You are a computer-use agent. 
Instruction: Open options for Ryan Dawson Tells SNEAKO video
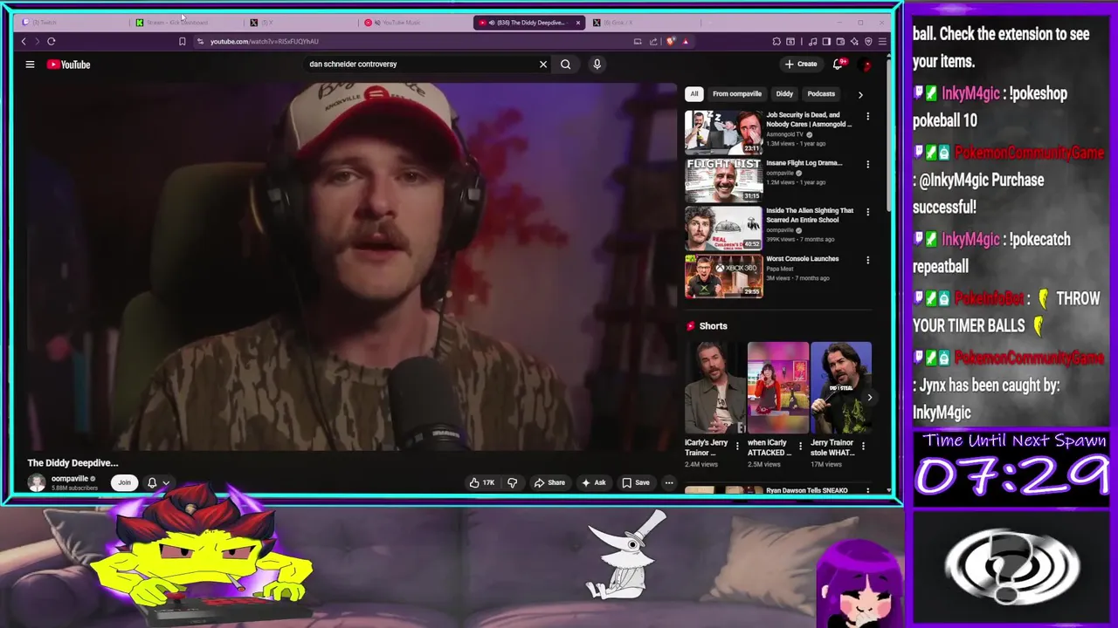[867, 491]
